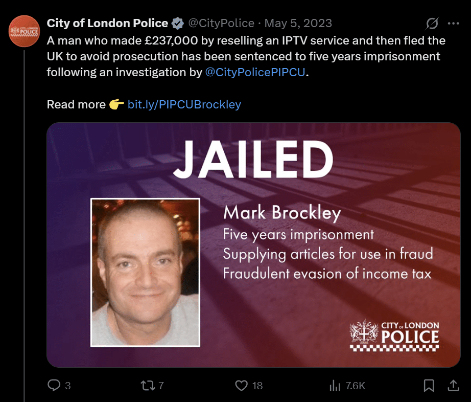The width and height of the screenshot is (471, 402).
Task: Click the like count 18
Action: (x=257, y=386)
